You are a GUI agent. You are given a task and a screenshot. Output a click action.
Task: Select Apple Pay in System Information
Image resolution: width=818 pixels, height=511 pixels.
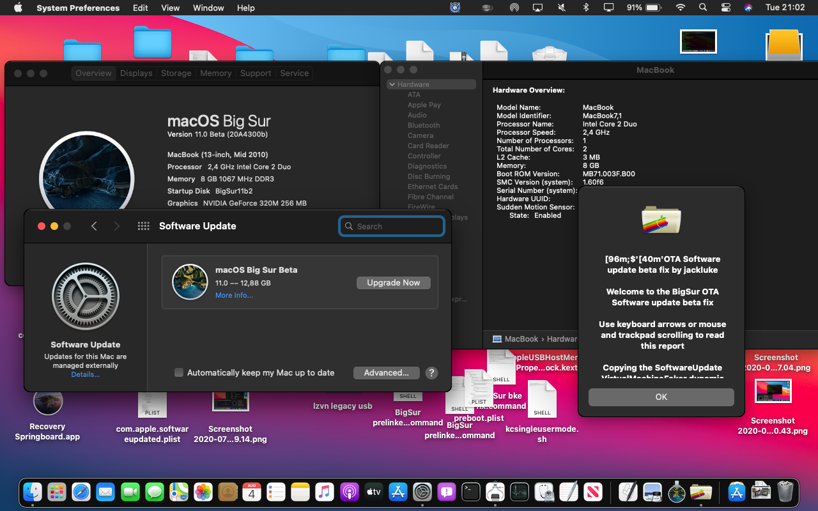424,105
